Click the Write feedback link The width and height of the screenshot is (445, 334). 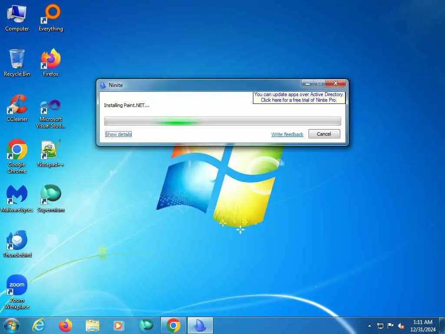pos(287,134)
